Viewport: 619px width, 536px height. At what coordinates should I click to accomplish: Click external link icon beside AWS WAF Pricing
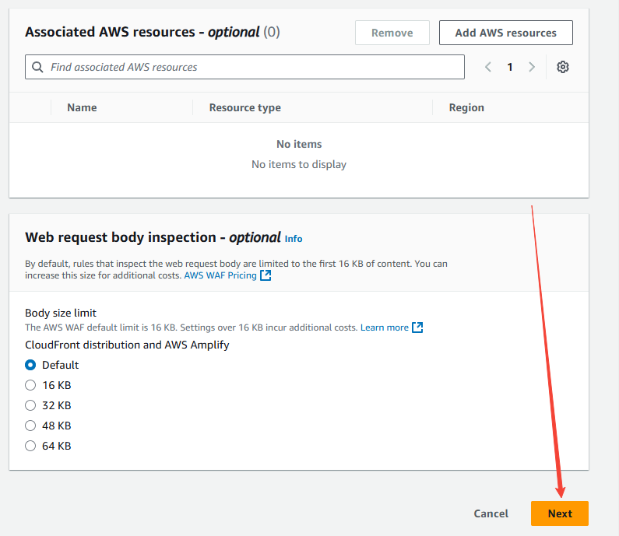coord(266,275)
